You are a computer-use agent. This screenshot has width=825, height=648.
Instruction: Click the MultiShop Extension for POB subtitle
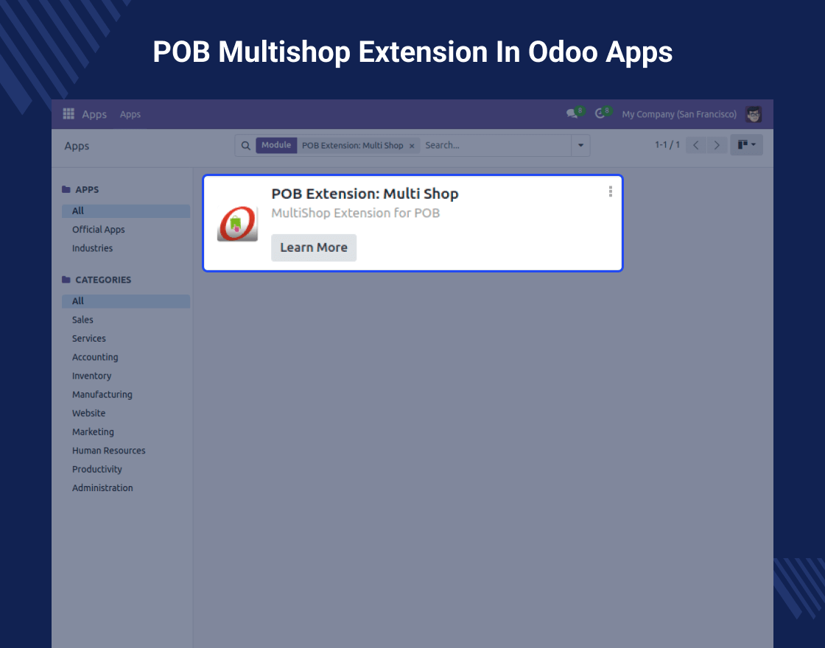coord(356,213)
